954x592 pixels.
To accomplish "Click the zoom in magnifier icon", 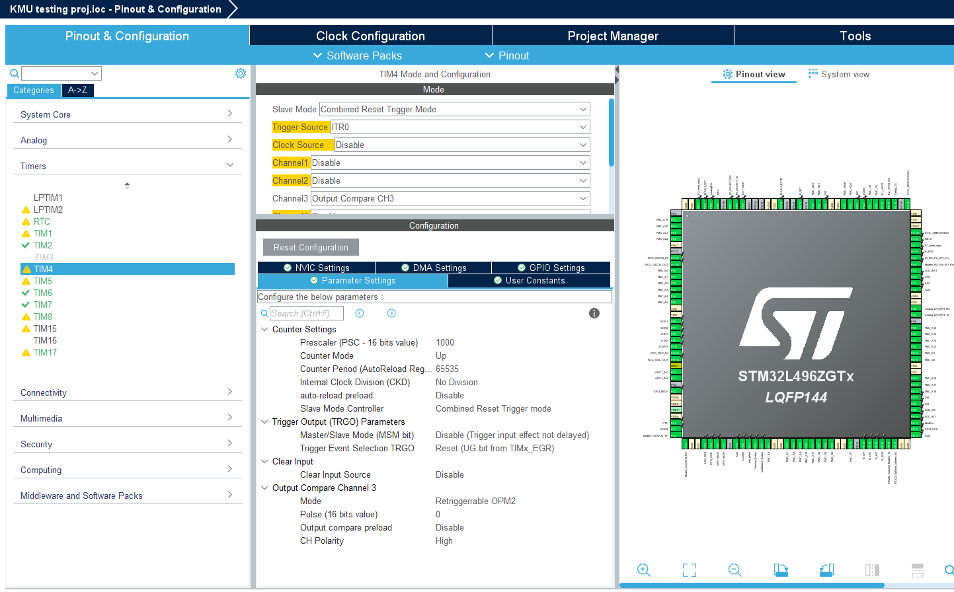I will [643, 570].
